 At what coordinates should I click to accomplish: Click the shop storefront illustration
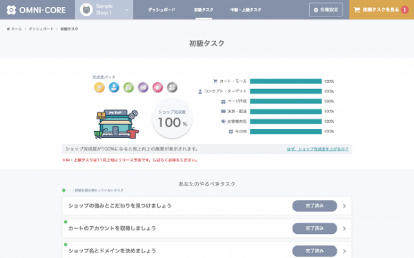pos(116,124)
